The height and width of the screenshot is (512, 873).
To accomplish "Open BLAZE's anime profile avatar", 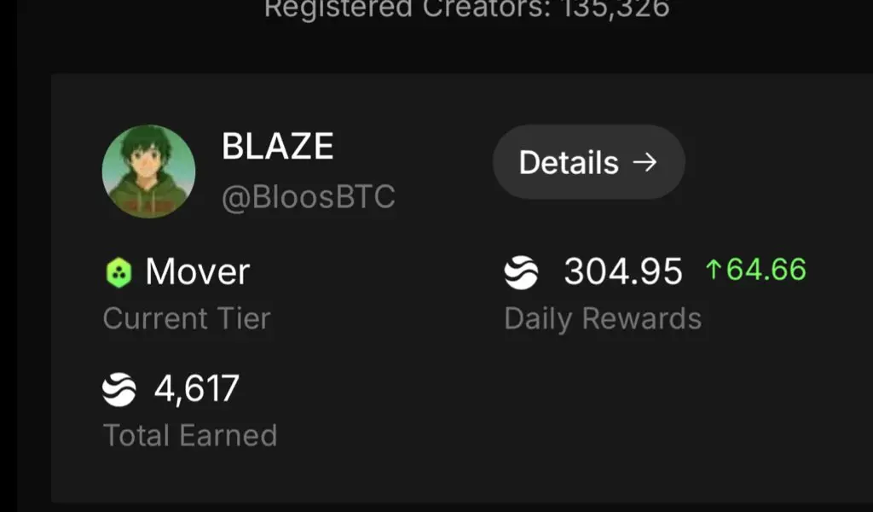I will tap(148, 171).
